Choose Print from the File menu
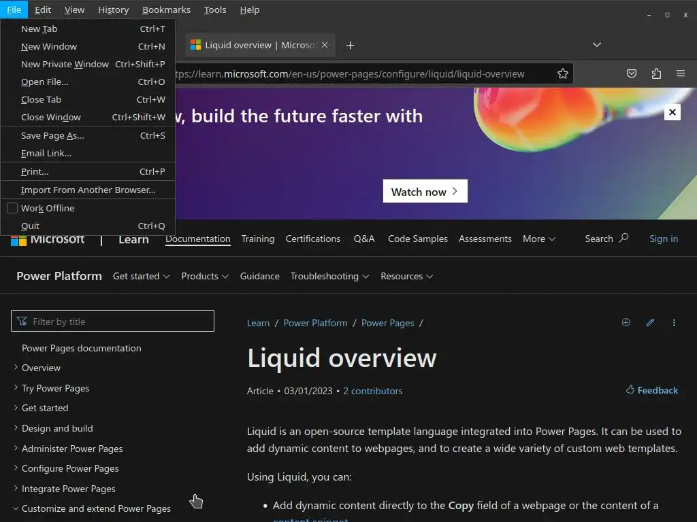 [x=88, y=172]
